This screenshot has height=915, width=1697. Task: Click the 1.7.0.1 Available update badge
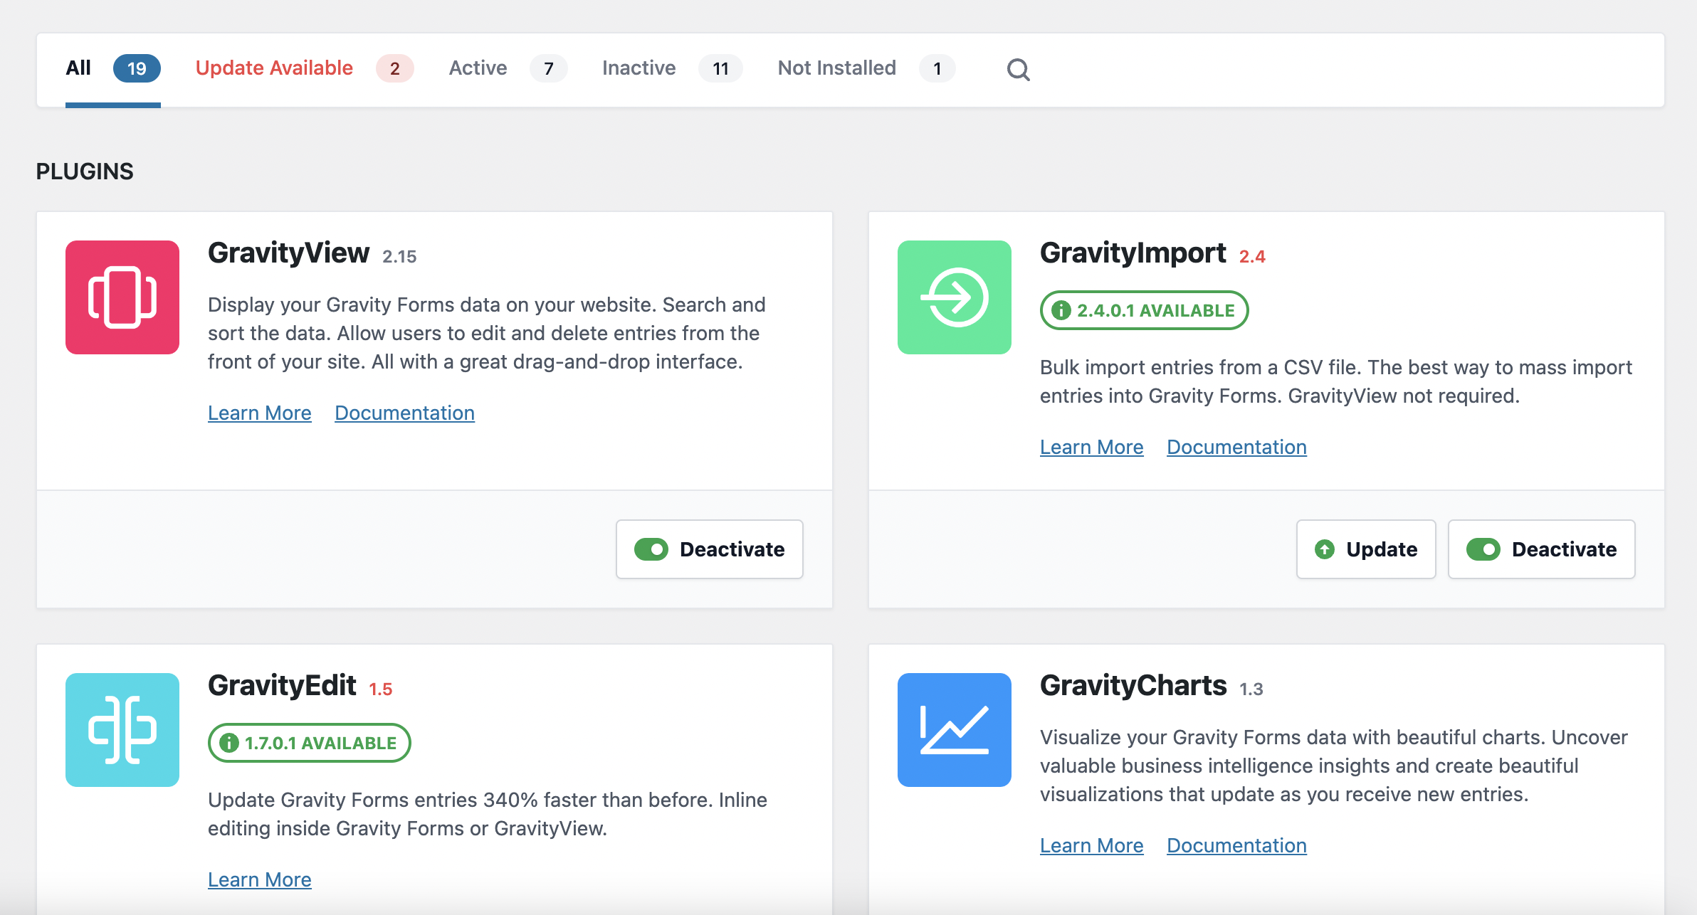pos(309,743)
